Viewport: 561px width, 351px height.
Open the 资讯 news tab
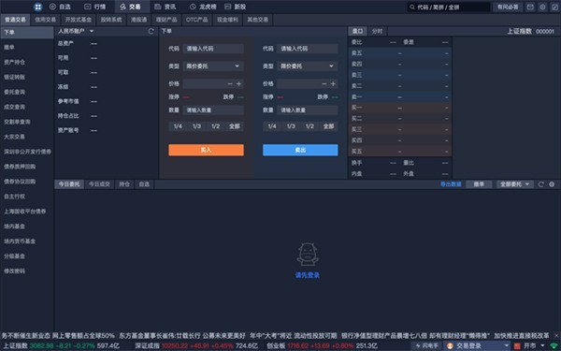tap(165, 7)
